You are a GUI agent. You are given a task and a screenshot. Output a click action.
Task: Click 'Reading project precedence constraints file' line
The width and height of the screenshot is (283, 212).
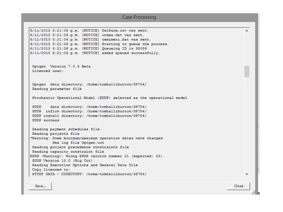pyautogui.click(x=80, y=147)
